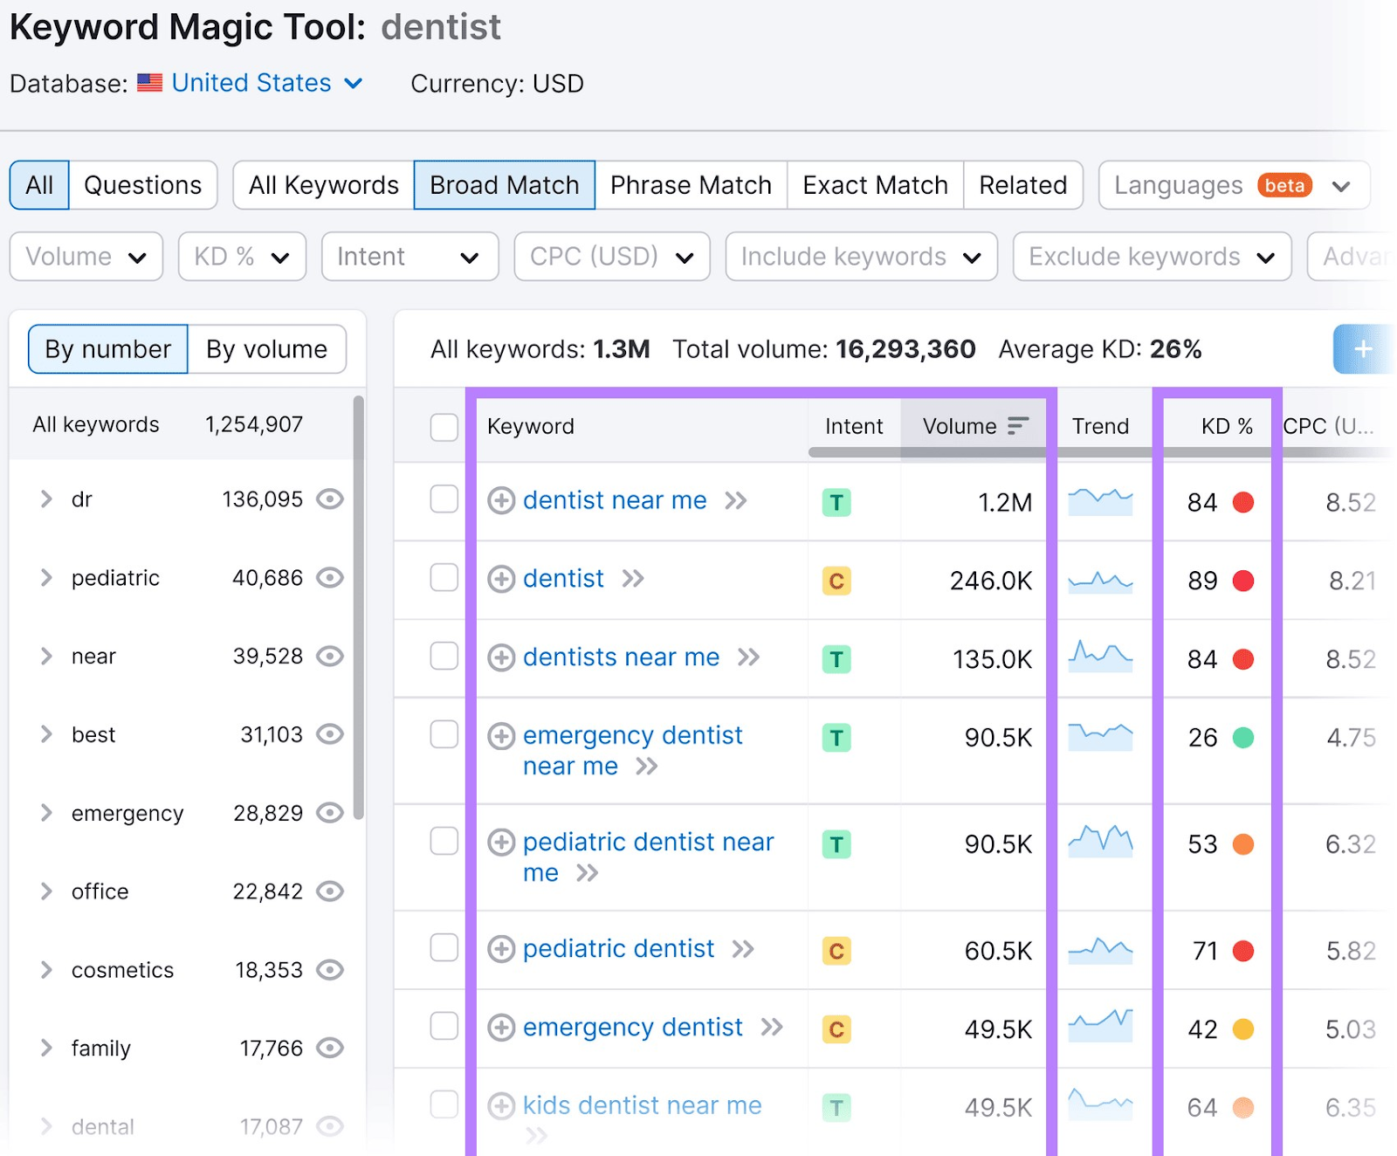The height and width of the screenshot is (1156, 1397).
Task: Click the plus icon beside "dentist near me"
Action: (x=502, y=501)
